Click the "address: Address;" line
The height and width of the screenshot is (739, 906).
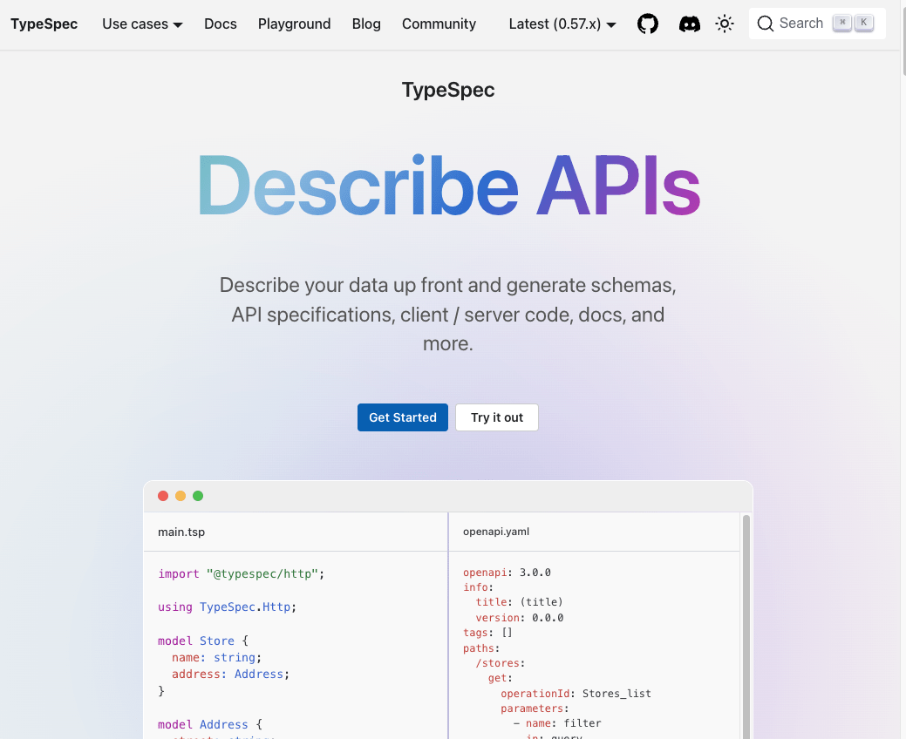[x=230, y=675]
